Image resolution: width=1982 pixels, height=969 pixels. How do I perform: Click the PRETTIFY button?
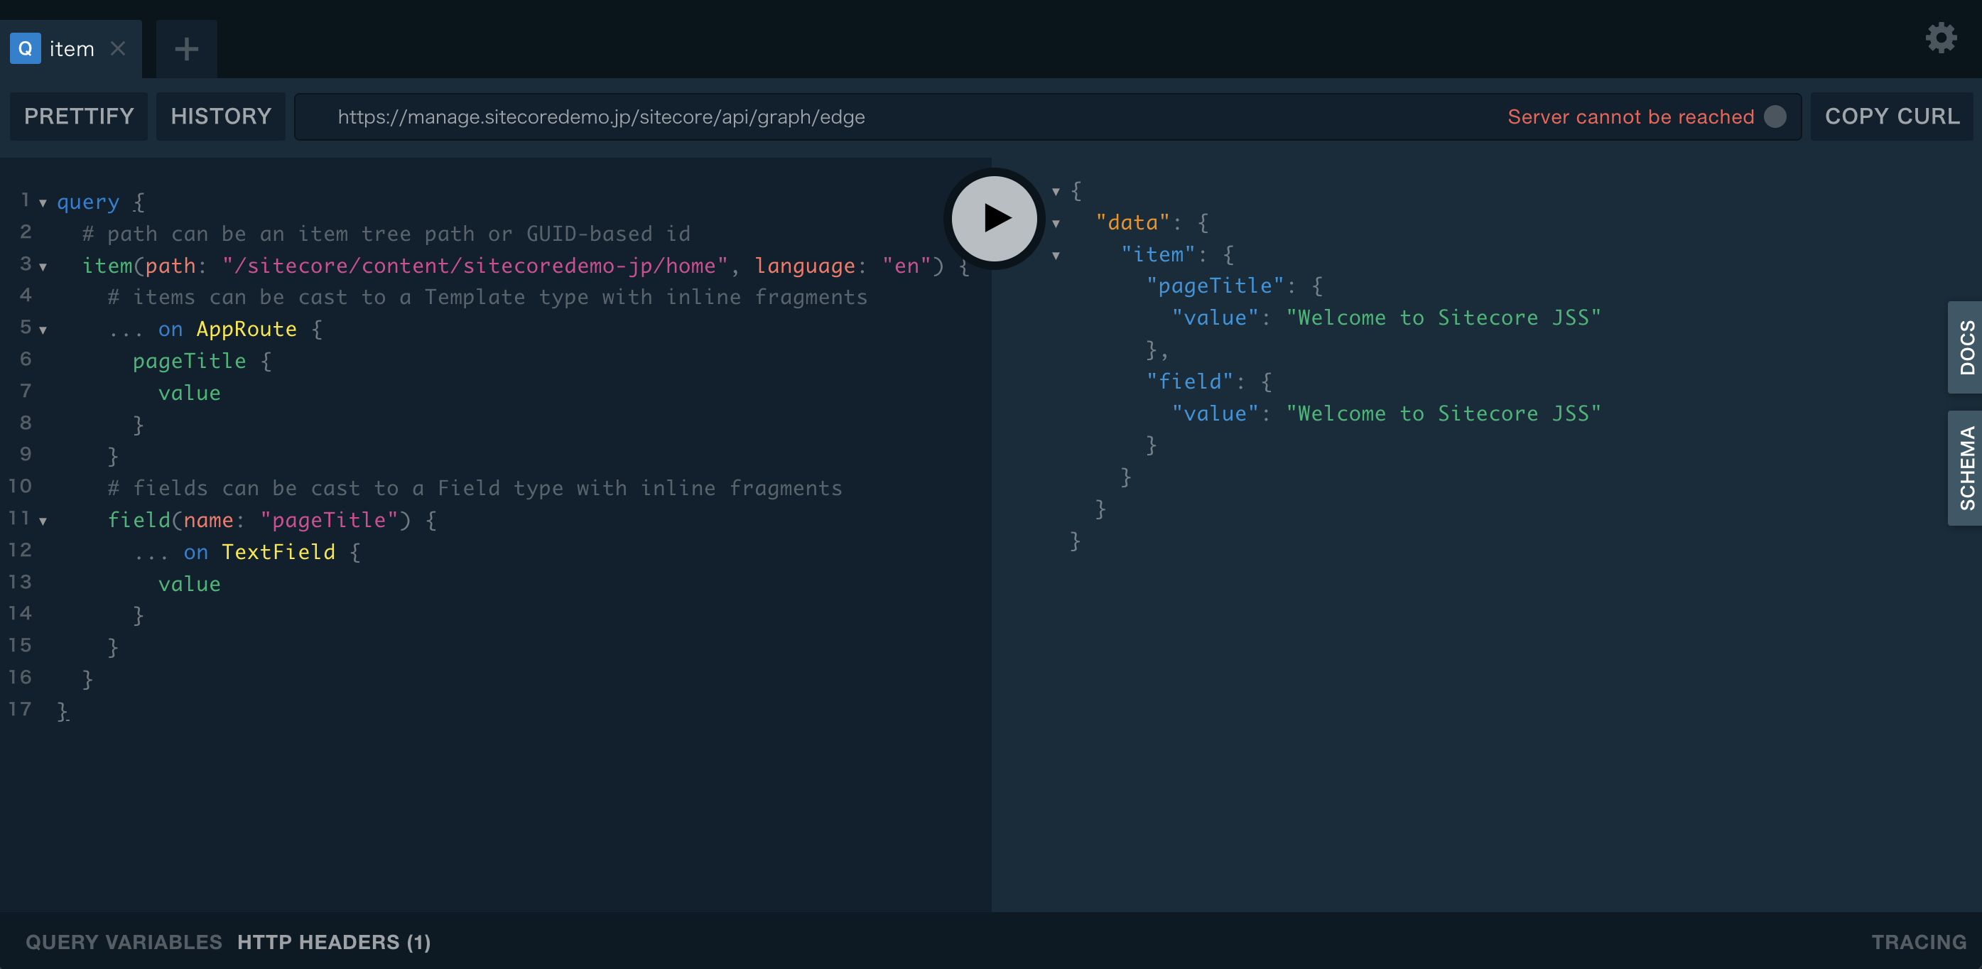(78, 117)
